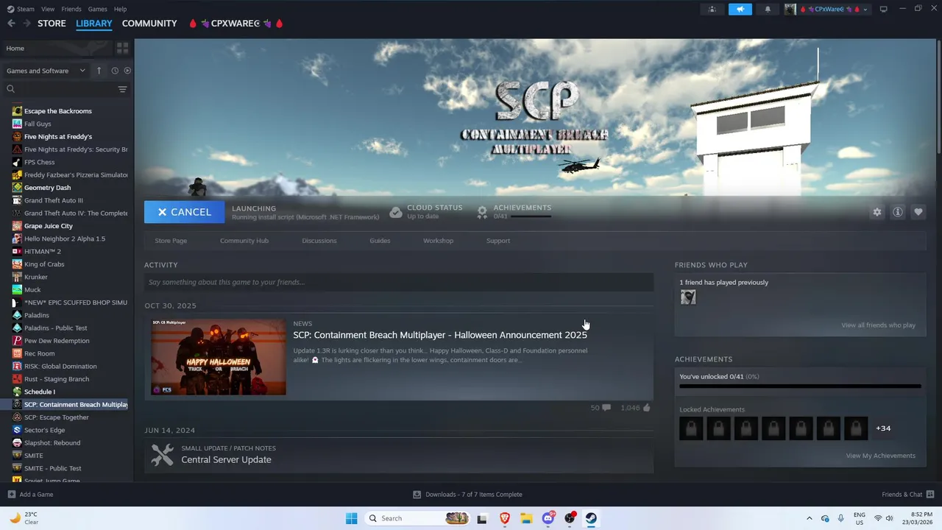Open the Community Hub link
The image size is (942, 530).
(244, 241)
